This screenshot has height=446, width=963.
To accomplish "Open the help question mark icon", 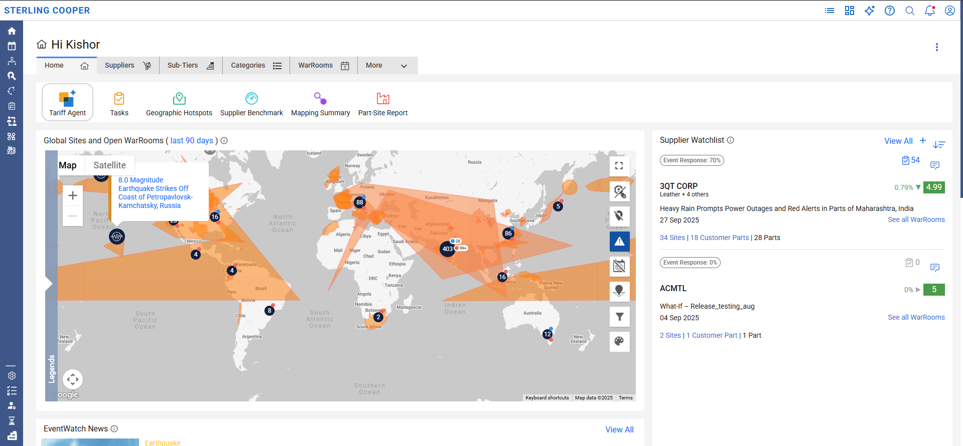I will (890, 11).
